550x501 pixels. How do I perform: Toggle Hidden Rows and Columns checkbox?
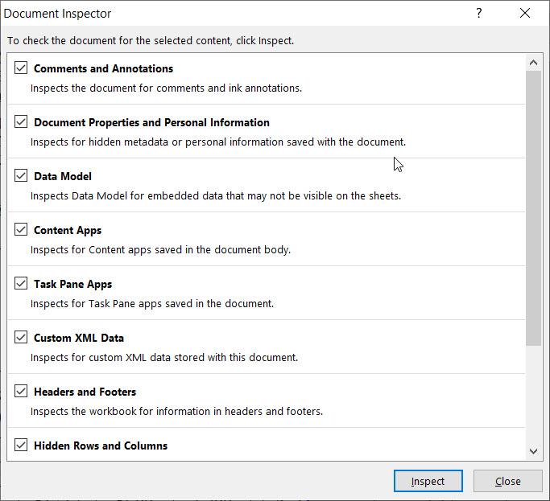point(21,446)
